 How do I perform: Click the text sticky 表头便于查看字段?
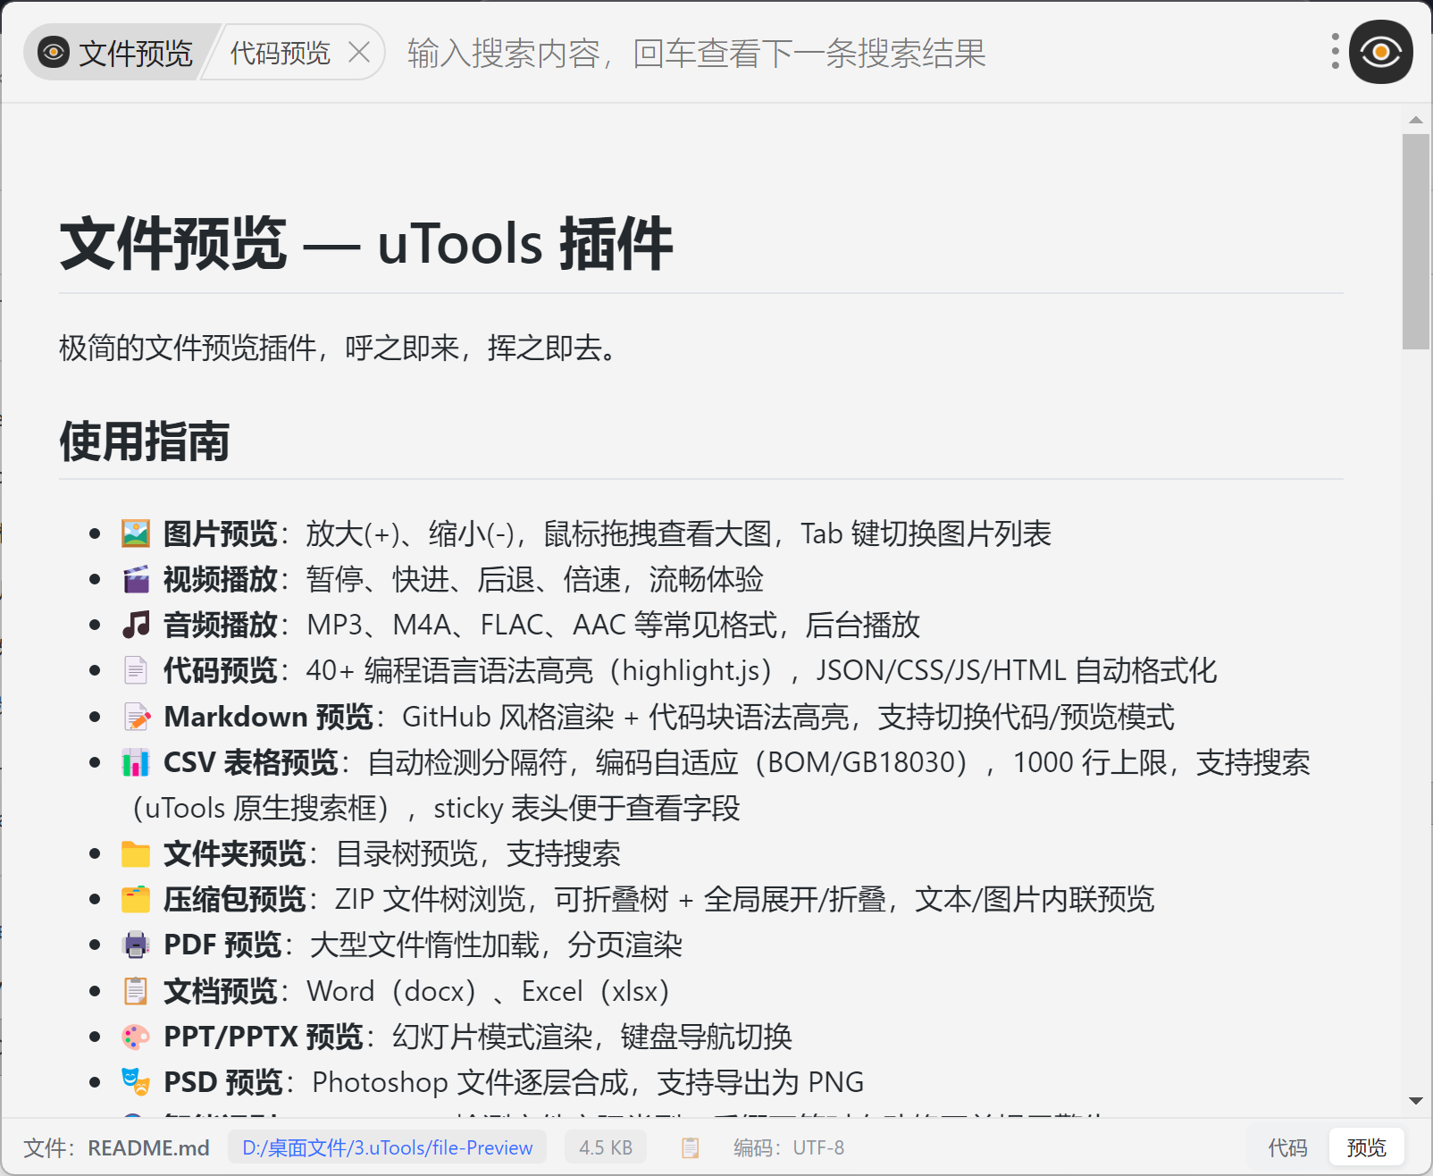click(587, 808)
